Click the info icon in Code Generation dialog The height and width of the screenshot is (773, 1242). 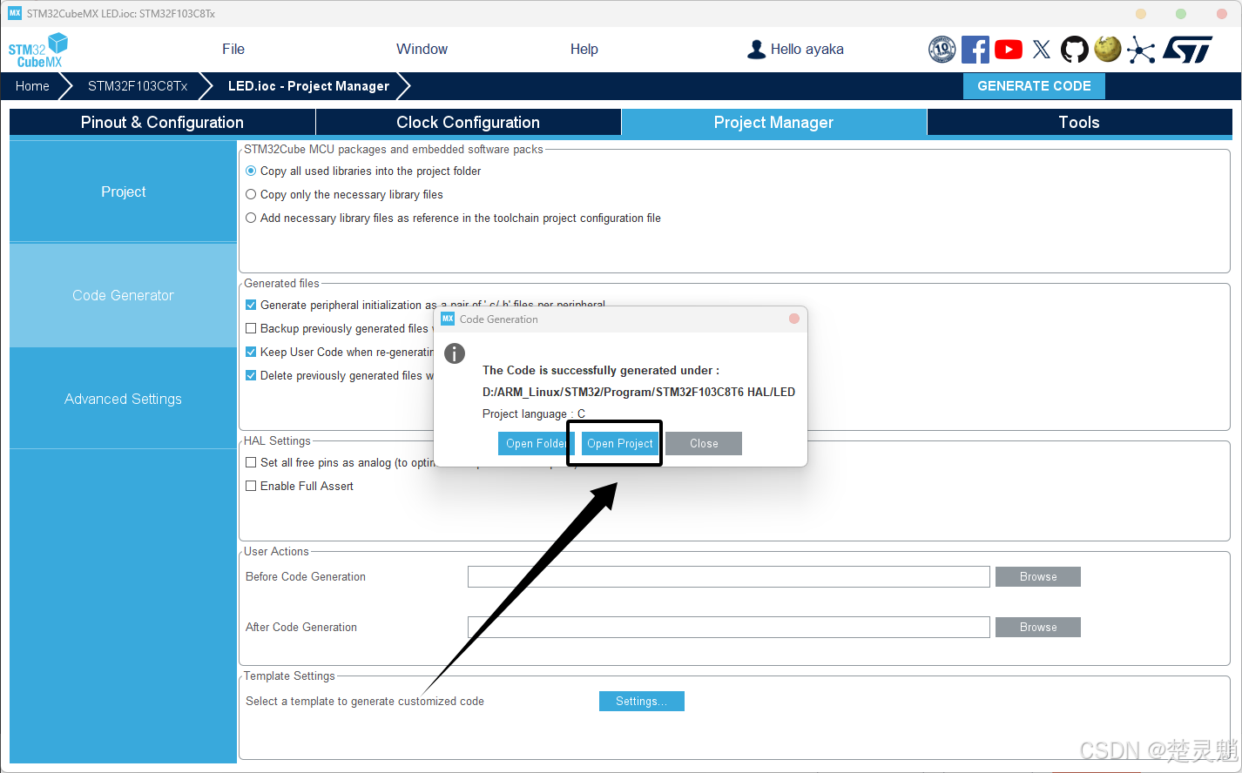[x=455, y=353]
